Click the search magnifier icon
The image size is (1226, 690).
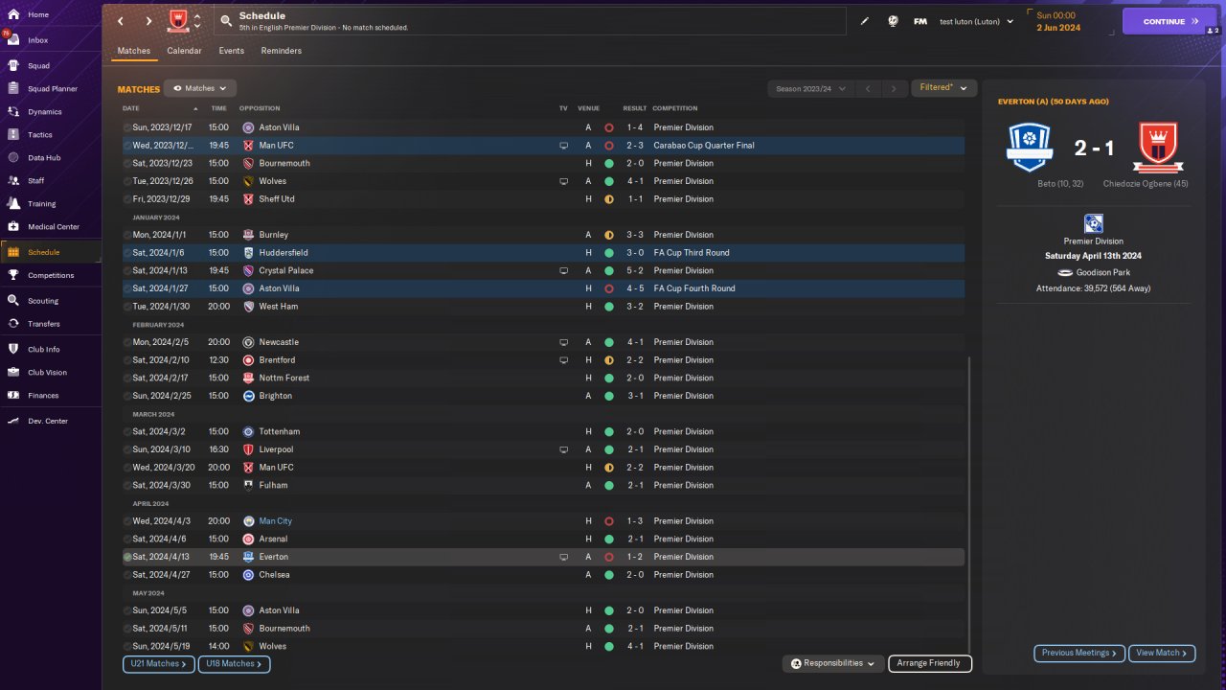pyautogui.click(x=226, y=20)
